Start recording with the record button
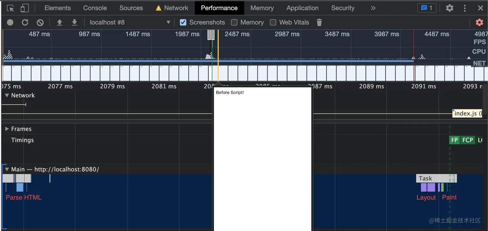Image resolution: width=488 pixels, height=231 pixels. 10,22
